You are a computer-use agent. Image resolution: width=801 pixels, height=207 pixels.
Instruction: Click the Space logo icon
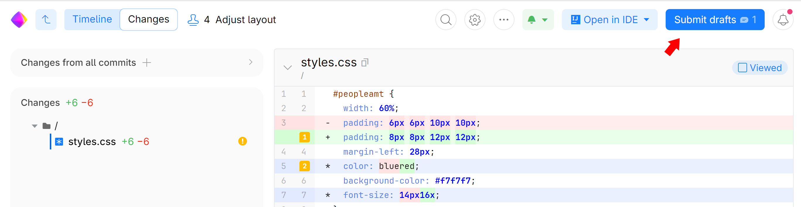pos(19,20)
